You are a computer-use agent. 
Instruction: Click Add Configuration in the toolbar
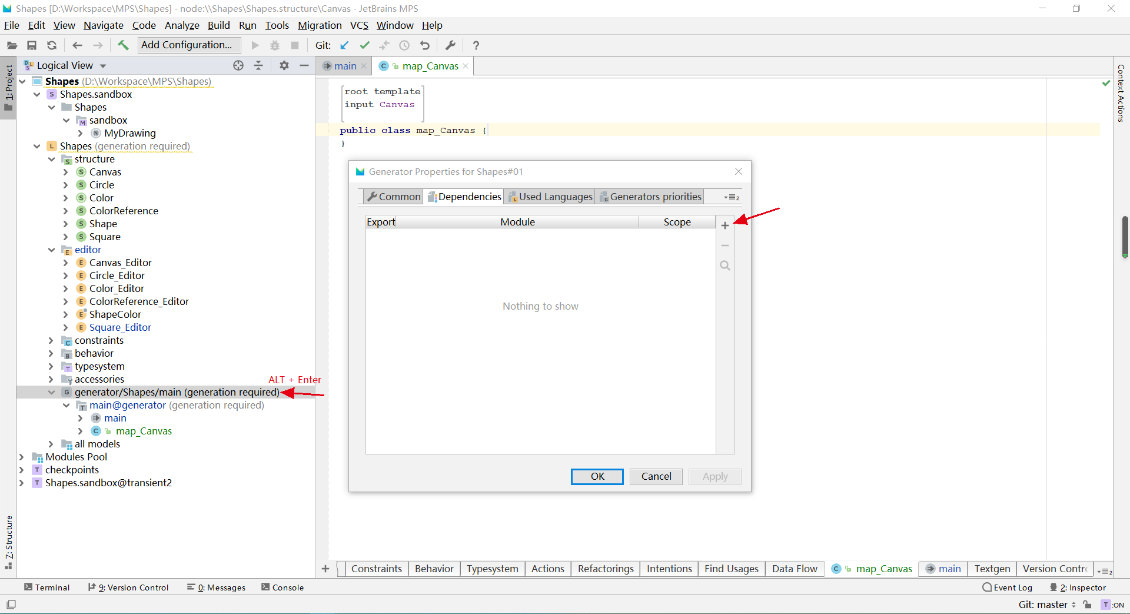[188, 45]
